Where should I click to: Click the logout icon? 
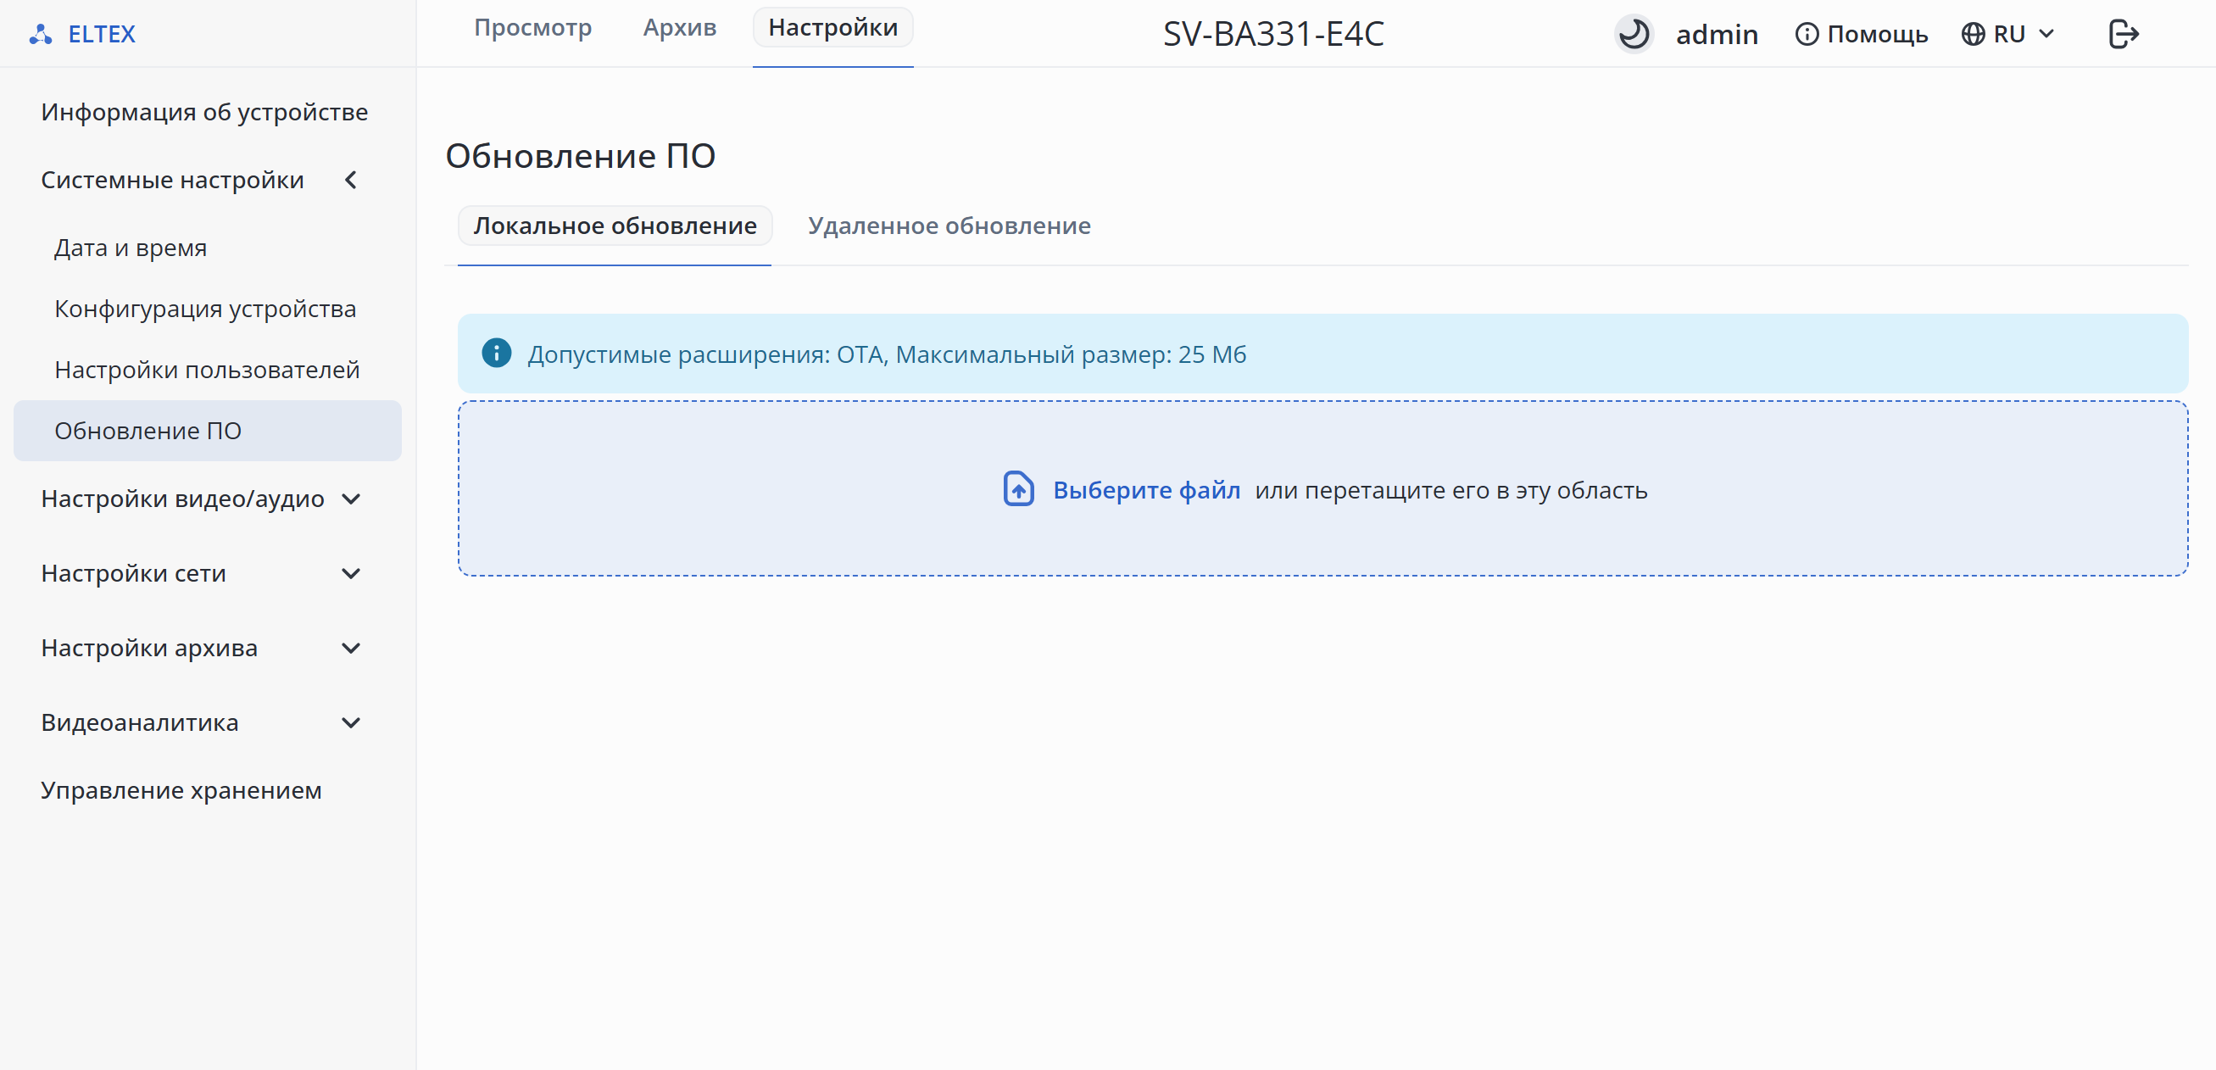[2123, 35]
